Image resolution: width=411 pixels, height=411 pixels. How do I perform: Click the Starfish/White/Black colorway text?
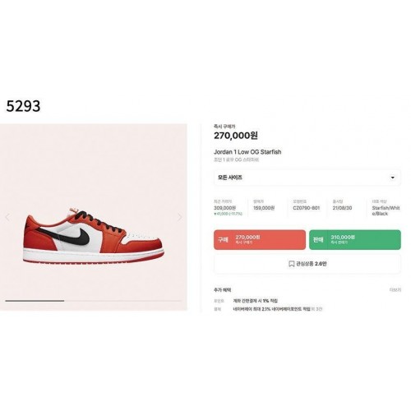tap(386, 210)
